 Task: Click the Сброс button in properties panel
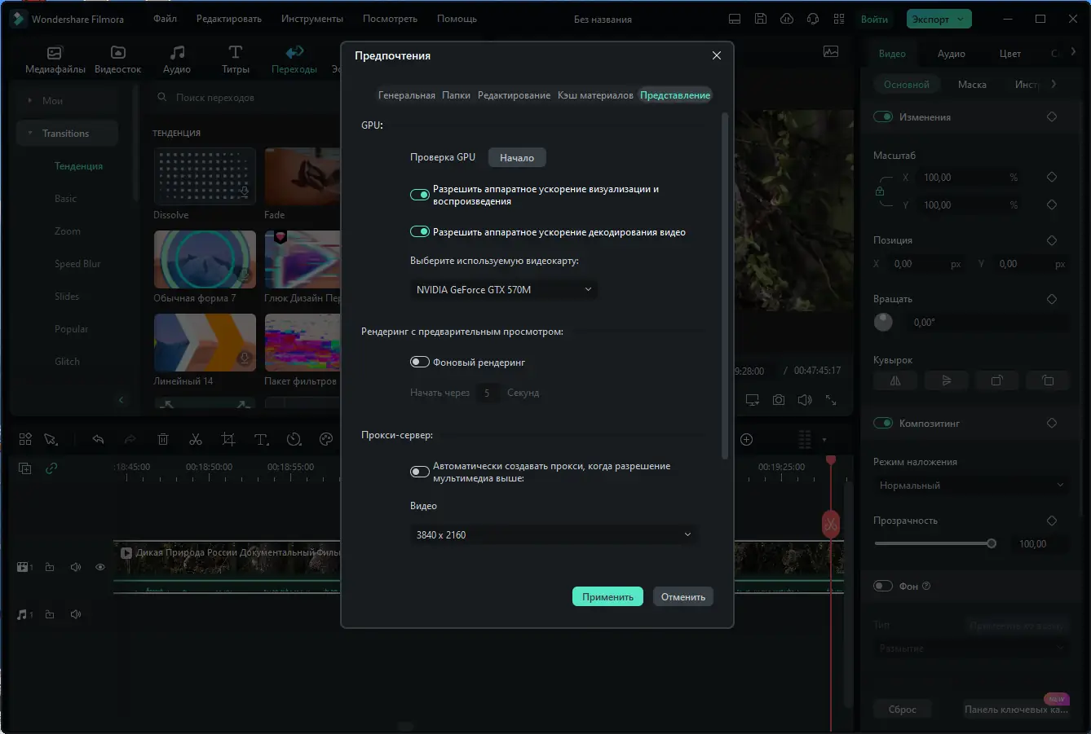pos(902,710)
